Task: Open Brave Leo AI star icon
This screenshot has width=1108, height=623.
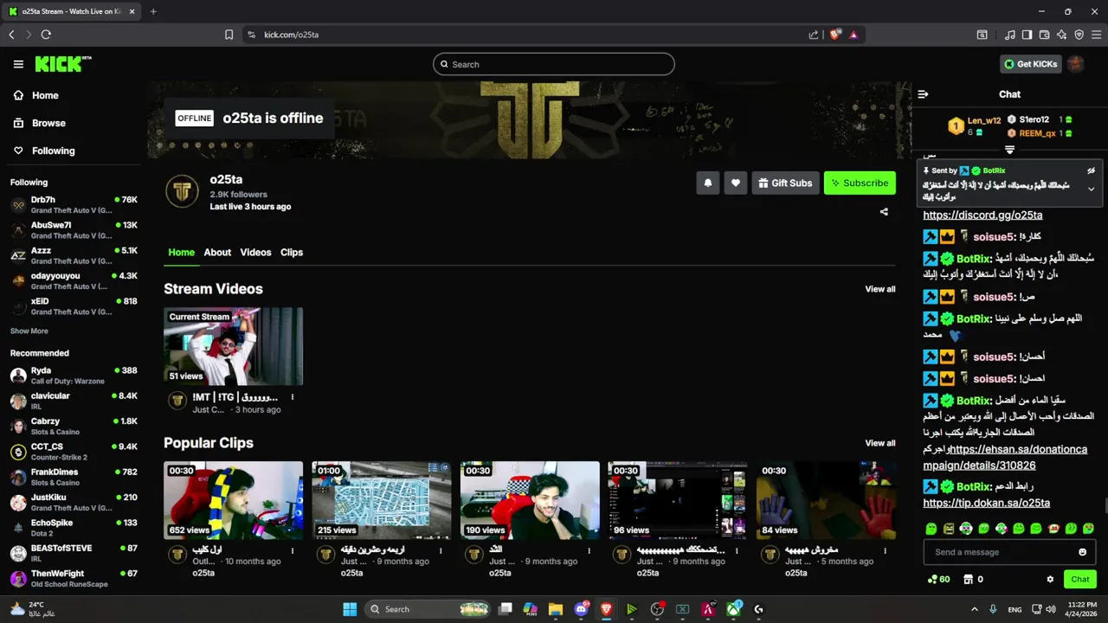Action: pos(1061,35)
